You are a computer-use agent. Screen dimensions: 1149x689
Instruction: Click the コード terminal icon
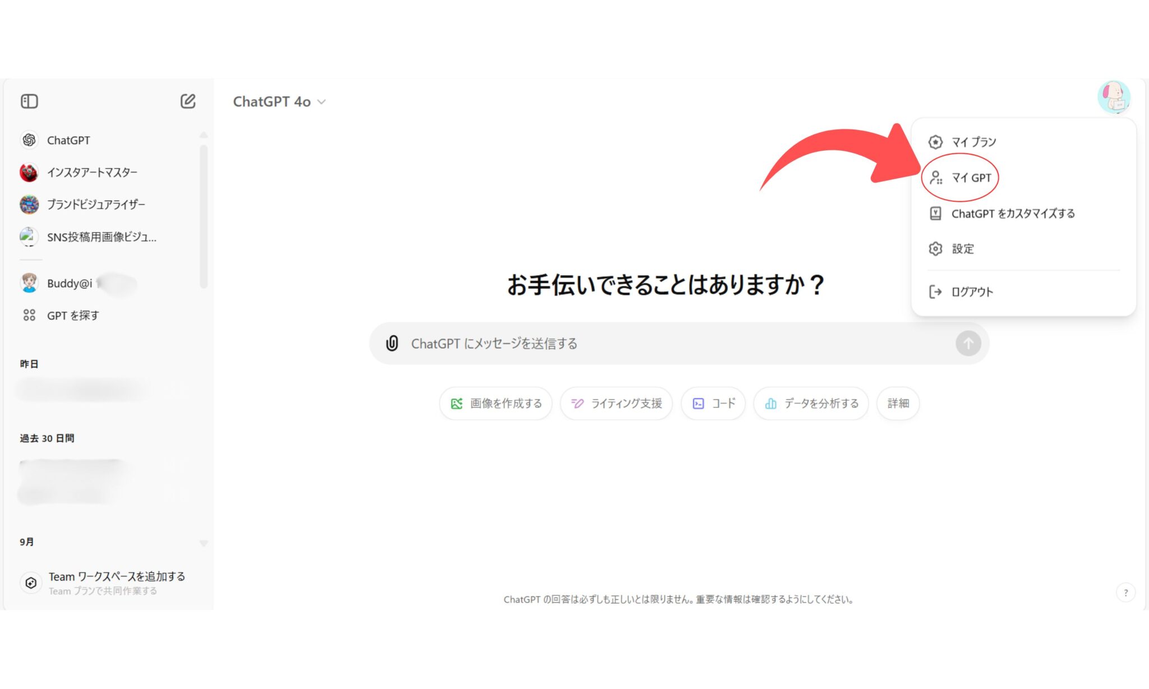tap(698, 404)
